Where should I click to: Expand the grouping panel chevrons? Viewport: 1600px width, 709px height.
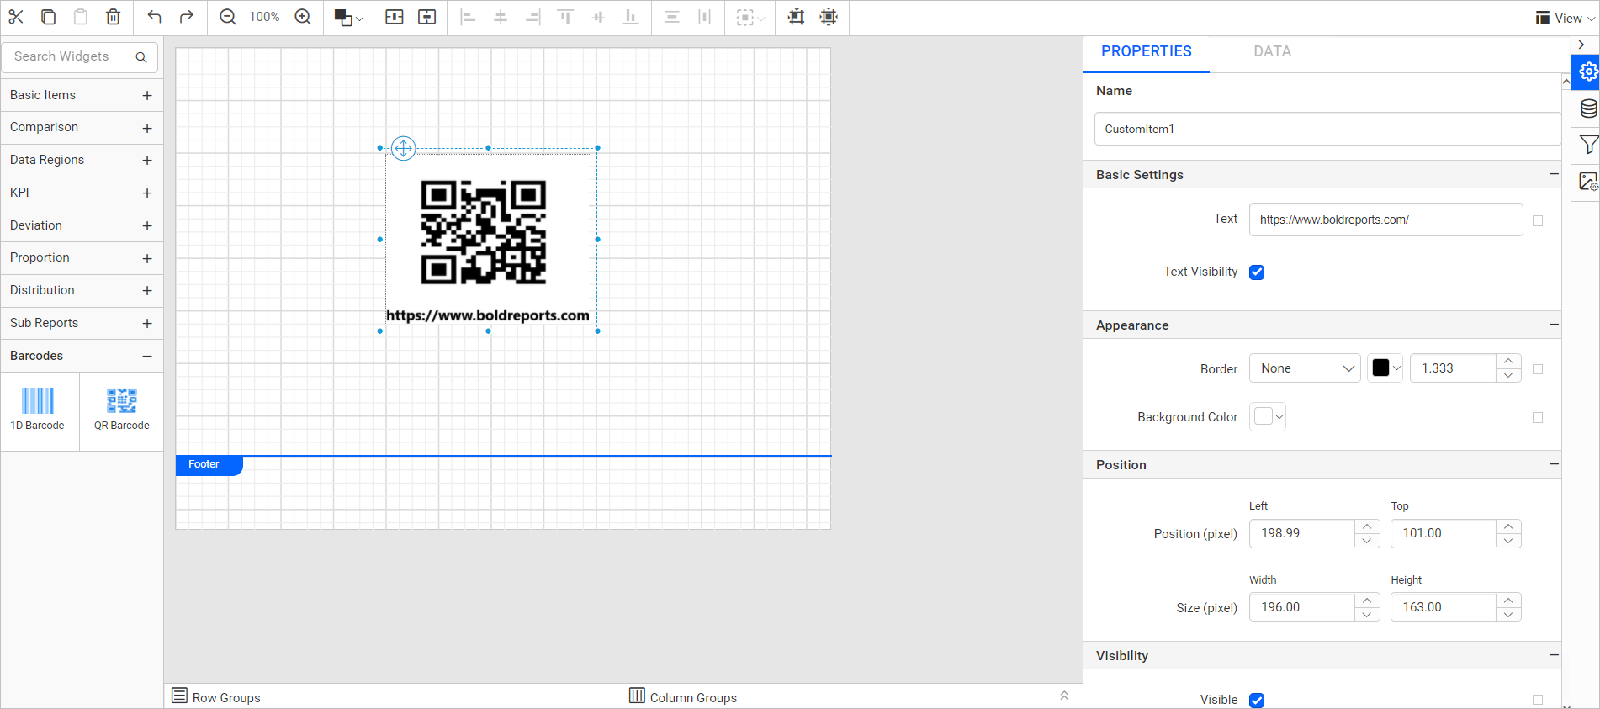click(x=1064, y=696)
